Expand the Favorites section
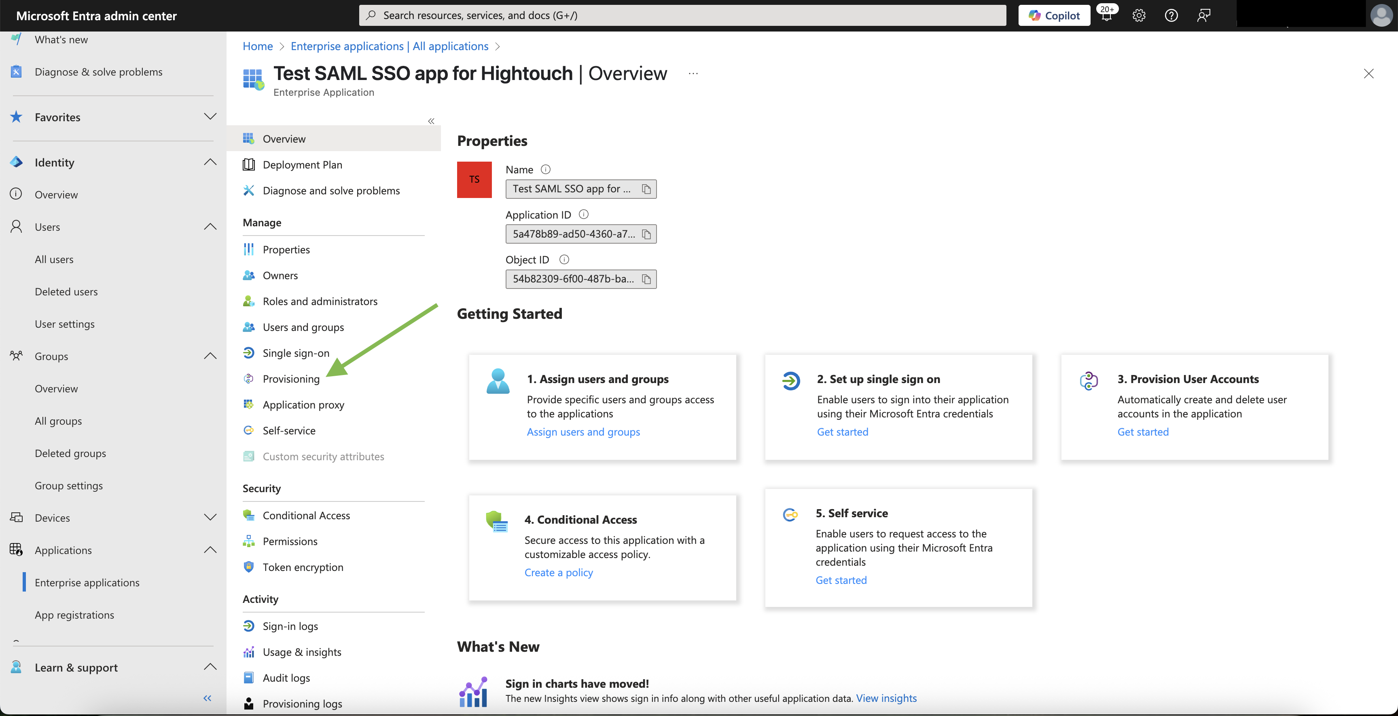The width and height of the screenshot is (1398, 716). (210, 116)
